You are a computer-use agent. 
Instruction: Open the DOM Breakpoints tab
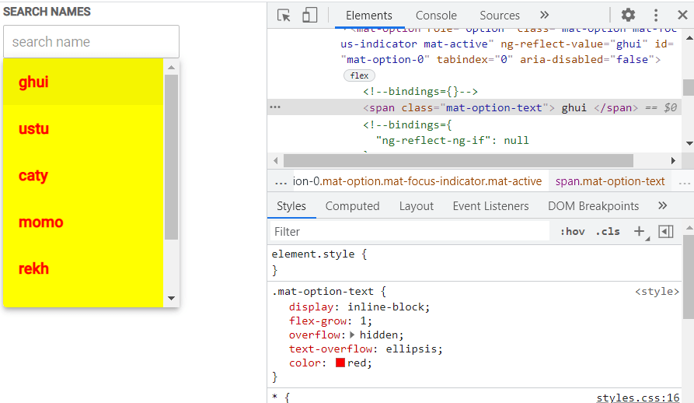tap(593, 206)
